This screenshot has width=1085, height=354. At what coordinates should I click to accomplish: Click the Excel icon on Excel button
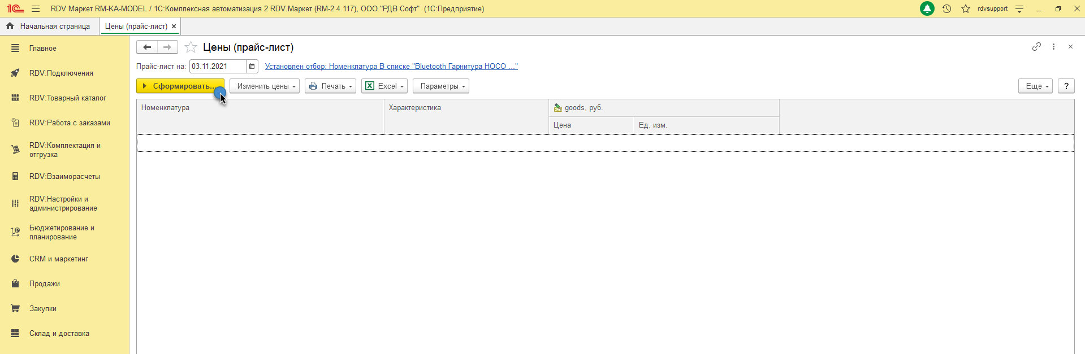click(x=370, y=86)
